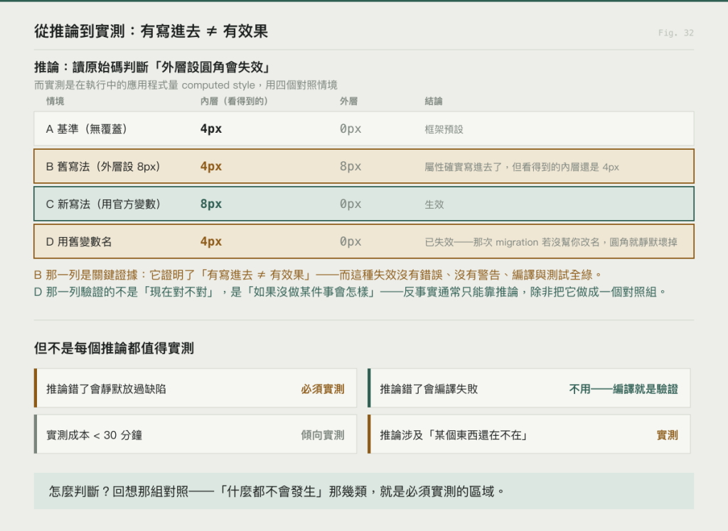Click the heading 但不是每個推論都值得實測

point(114,349)
